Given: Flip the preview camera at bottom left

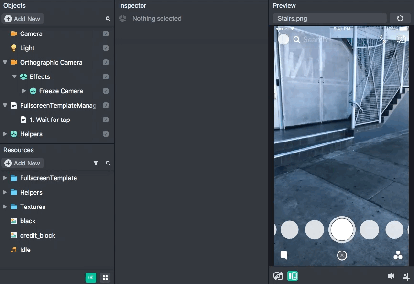Looking at the screenshot, I should pos(278,276).
